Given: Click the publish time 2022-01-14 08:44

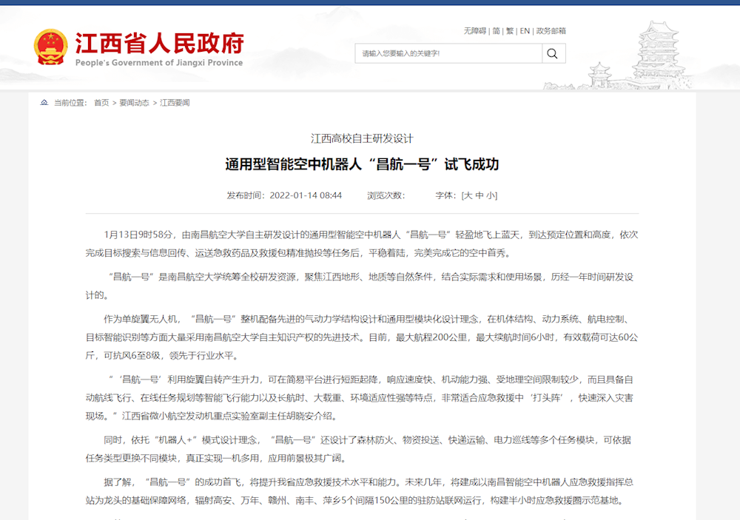Looking at the screenshot, I should pos(306,195).
